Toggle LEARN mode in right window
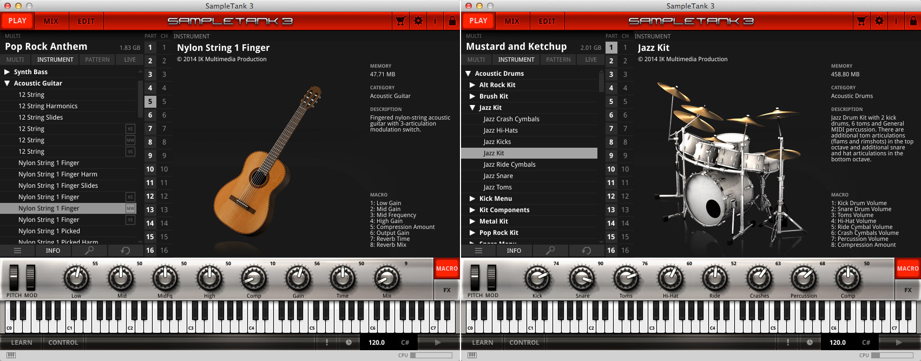921x361 pixels. tap(483, 343)
